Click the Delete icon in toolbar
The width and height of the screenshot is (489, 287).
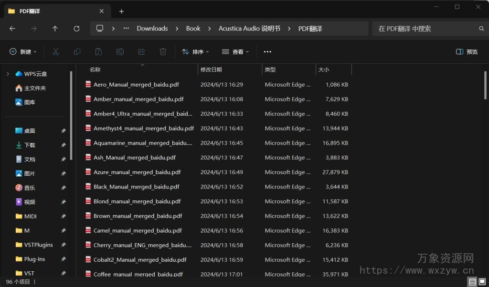pyautogui.click(x=163, y=51)
